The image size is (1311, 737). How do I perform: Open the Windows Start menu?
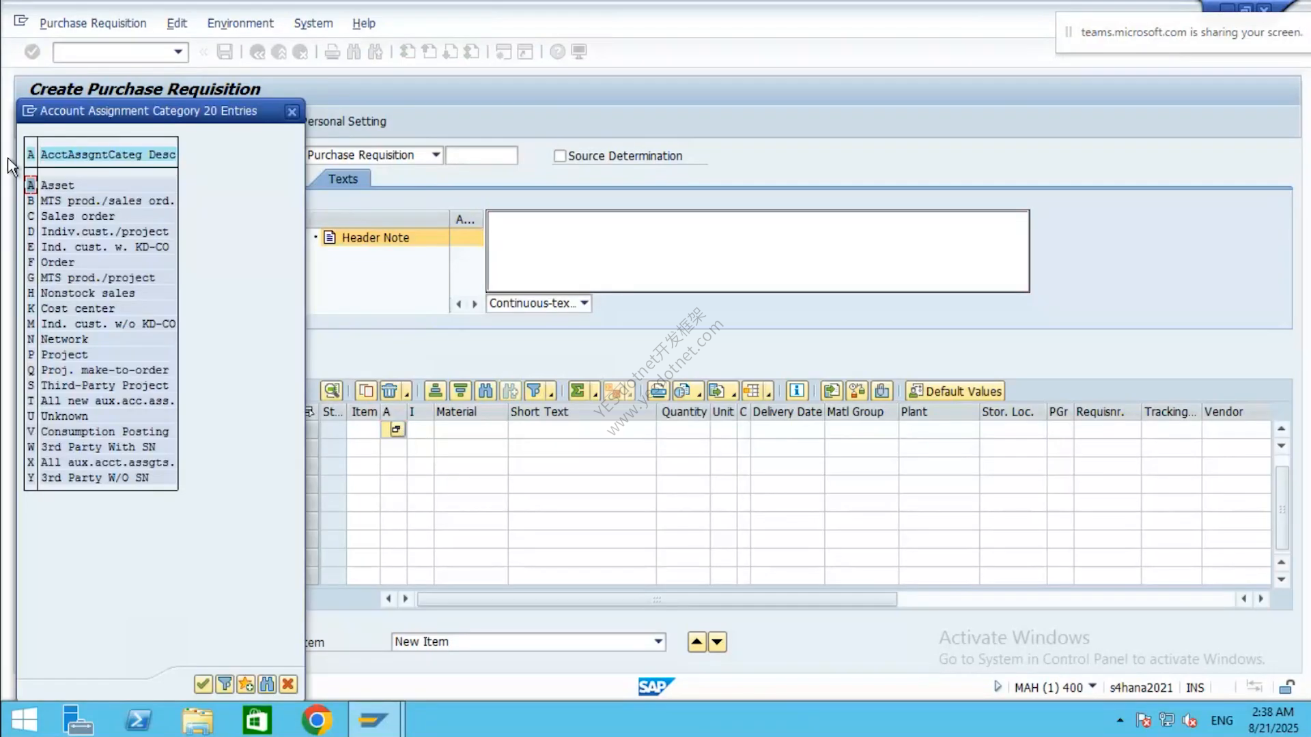point(25,720)
